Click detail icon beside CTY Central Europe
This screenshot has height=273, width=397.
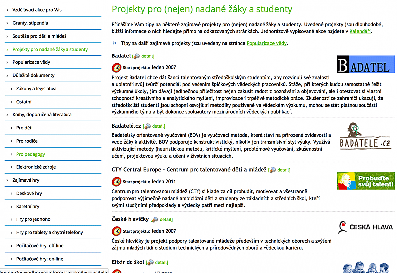click(272, 170)
